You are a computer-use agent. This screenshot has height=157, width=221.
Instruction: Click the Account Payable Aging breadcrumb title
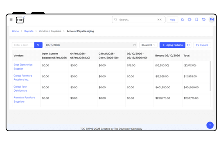click(80, 31)
